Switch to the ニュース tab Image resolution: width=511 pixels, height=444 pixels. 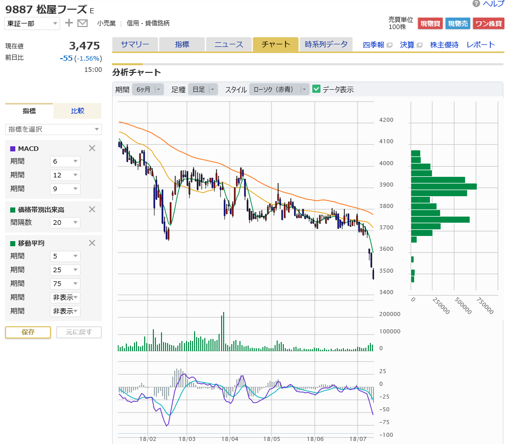(x=229, y=44)
